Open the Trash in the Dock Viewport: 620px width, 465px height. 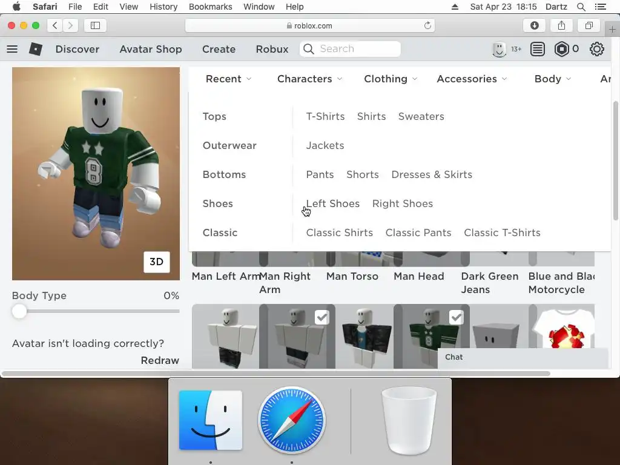(409, 421)
